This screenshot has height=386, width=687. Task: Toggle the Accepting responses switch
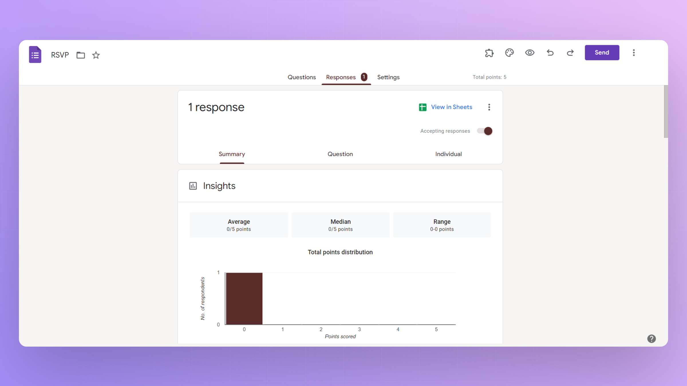coord(485,131)
